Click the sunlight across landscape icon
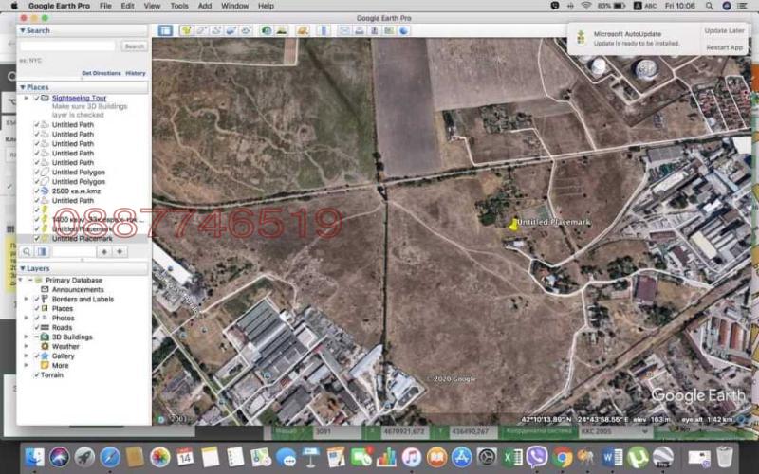This screenshot has height=474, width=759. pos(282,30)
